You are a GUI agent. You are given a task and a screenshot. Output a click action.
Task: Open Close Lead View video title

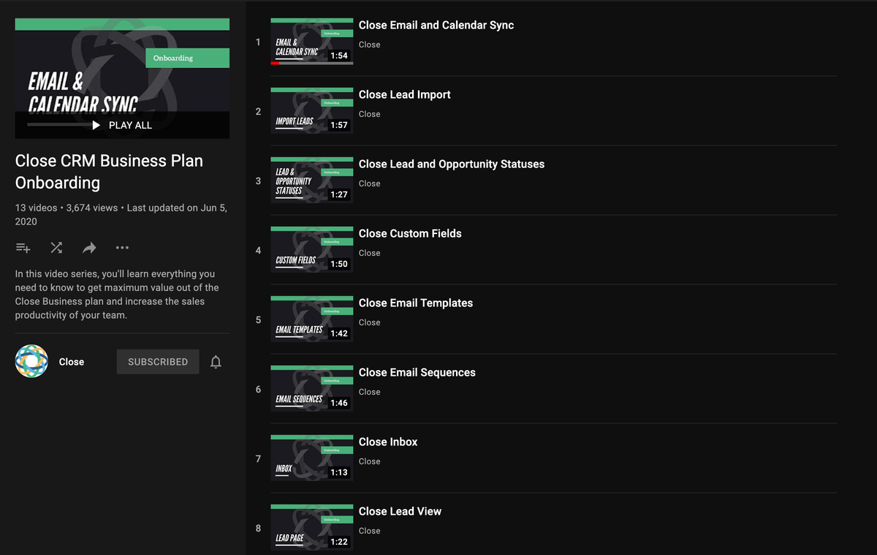[400, 511]
